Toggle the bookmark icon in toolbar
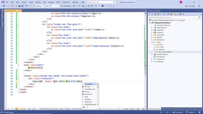Image resolution: width=203 pixels, height=114 pixels. click(x=102, y=6)
